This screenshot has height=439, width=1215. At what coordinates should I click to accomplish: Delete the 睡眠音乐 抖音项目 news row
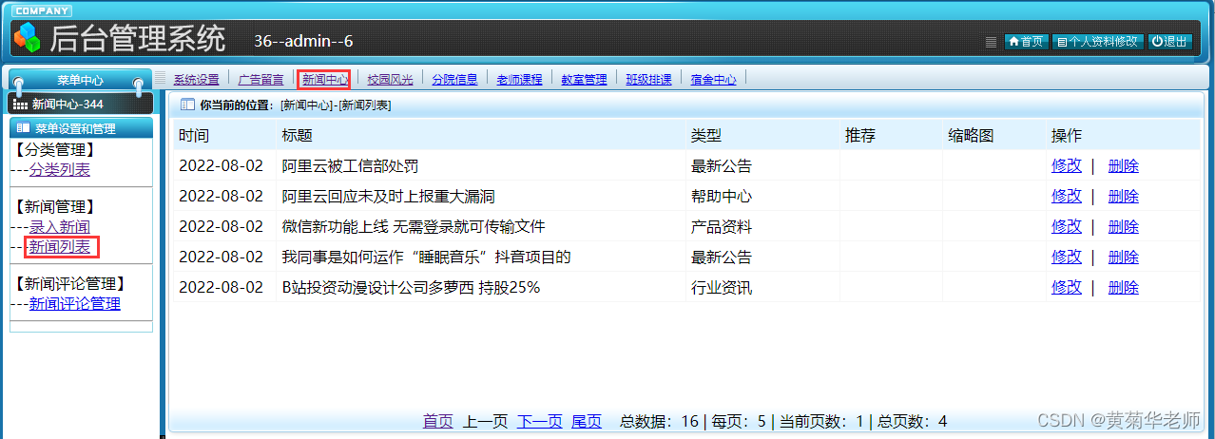click(1124, 257)
